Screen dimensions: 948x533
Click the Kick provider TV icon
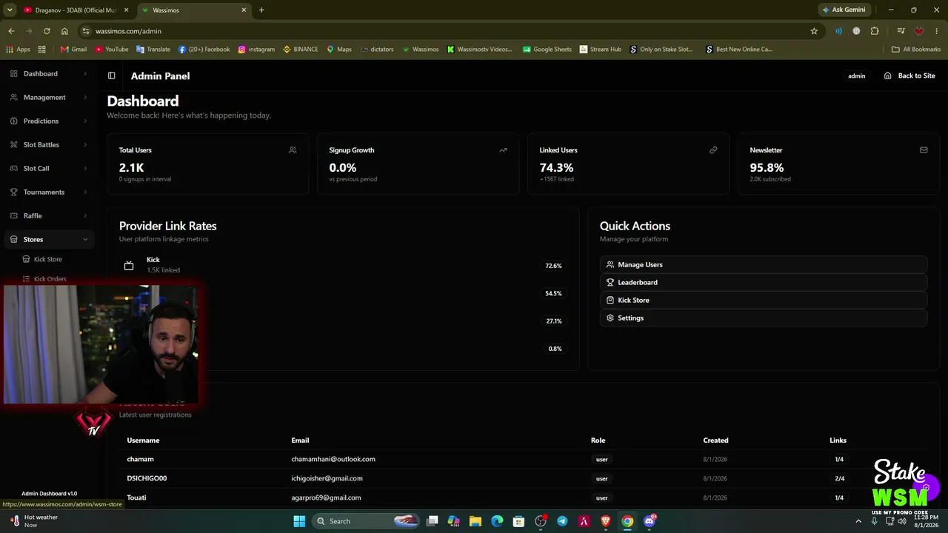129,266
